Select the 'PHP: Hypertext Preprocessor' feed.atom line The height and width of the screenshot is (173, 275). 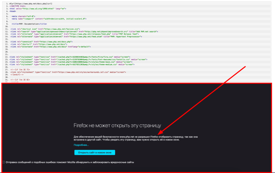pyautogui.click(x=76, y=37)
